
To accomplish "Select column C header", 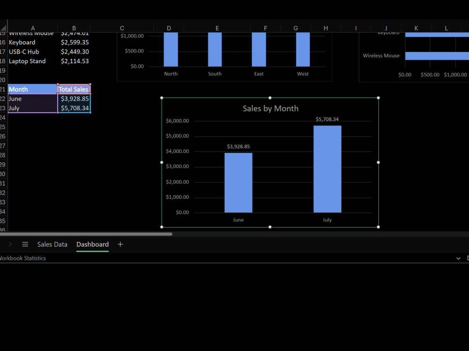I will [122, 28].
